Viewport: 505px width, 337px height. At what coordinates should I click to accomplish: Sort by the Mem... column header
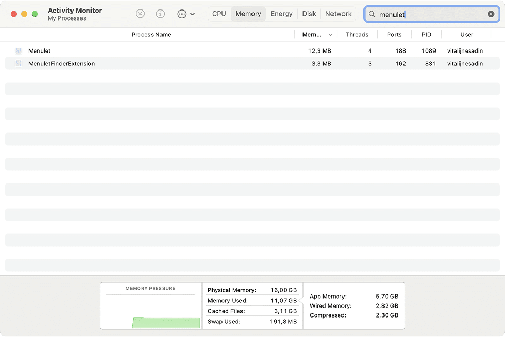click(x=311, y=35)
